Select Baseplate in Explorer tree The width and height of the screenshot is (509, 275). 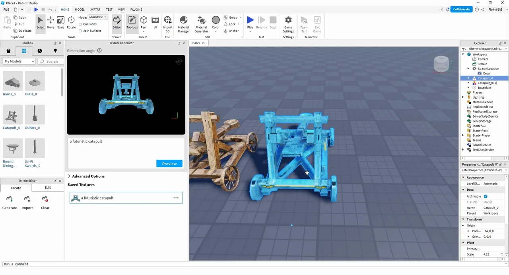484,88
